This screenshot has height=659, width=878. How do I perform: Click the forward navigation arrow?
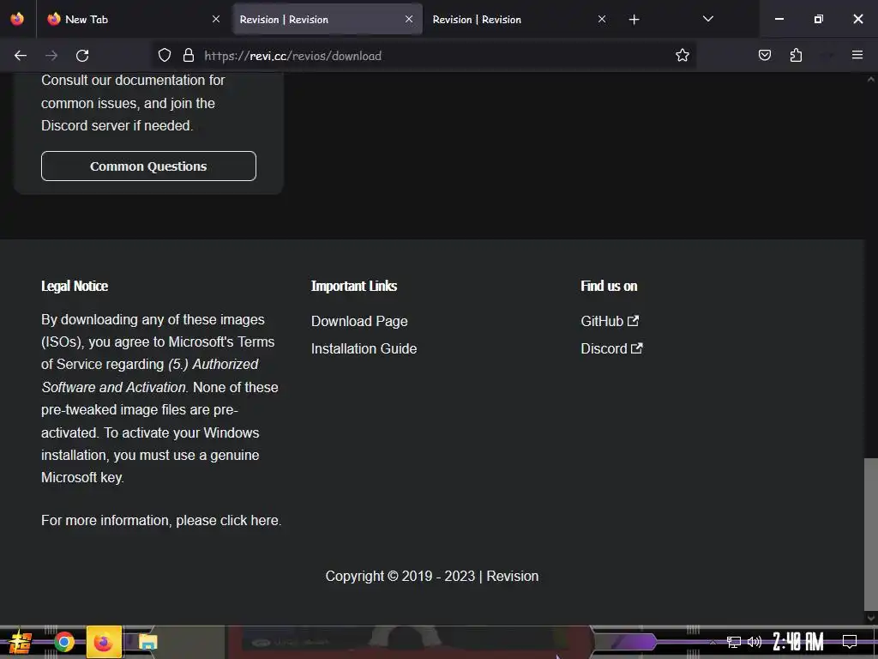[51, 56]
